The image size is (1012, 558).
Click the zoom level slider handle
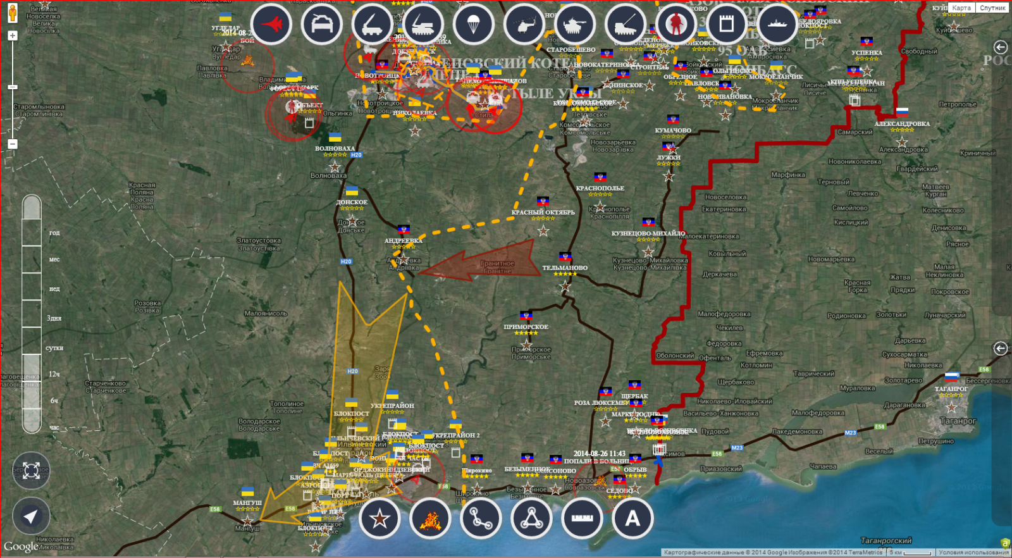click(13, 87)
